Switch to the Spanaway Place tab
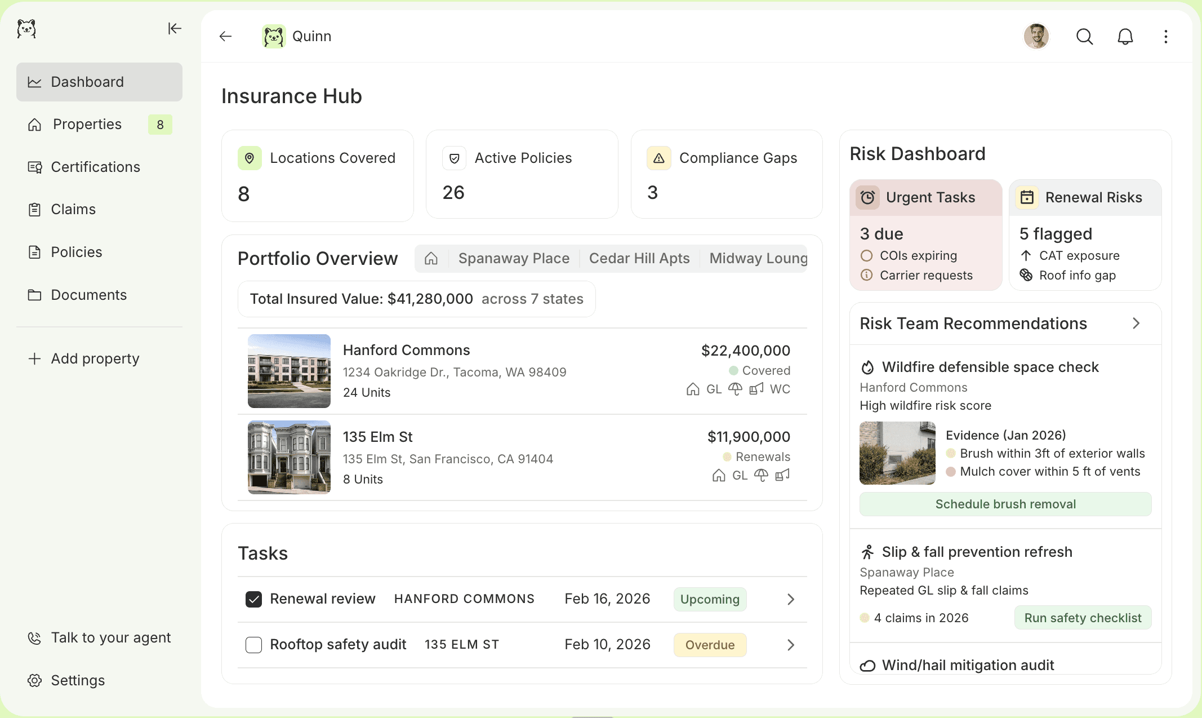 (514, 259)
